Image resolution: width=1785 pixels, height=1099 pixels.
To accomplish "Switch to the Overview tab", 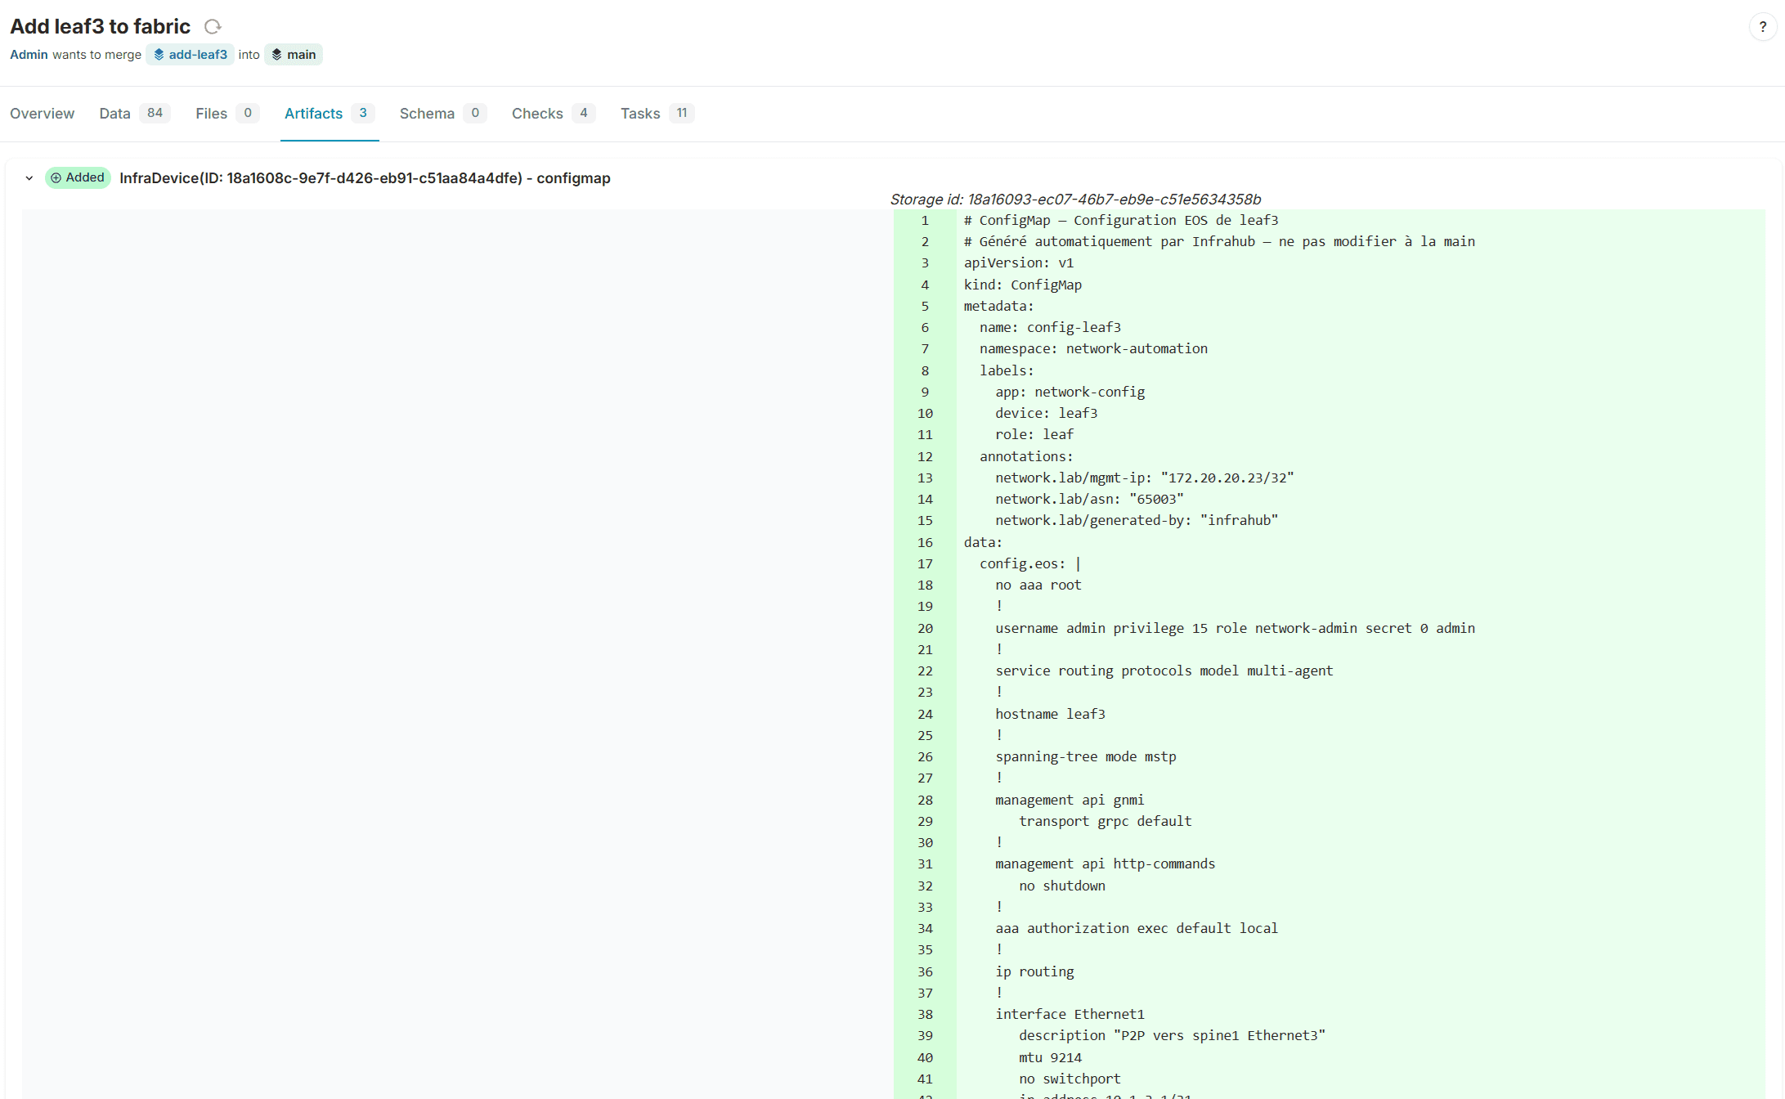I will click(x=42, y=113).
